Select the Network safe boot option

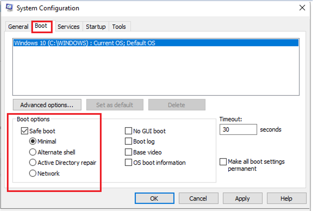click(x=33, y=173)
